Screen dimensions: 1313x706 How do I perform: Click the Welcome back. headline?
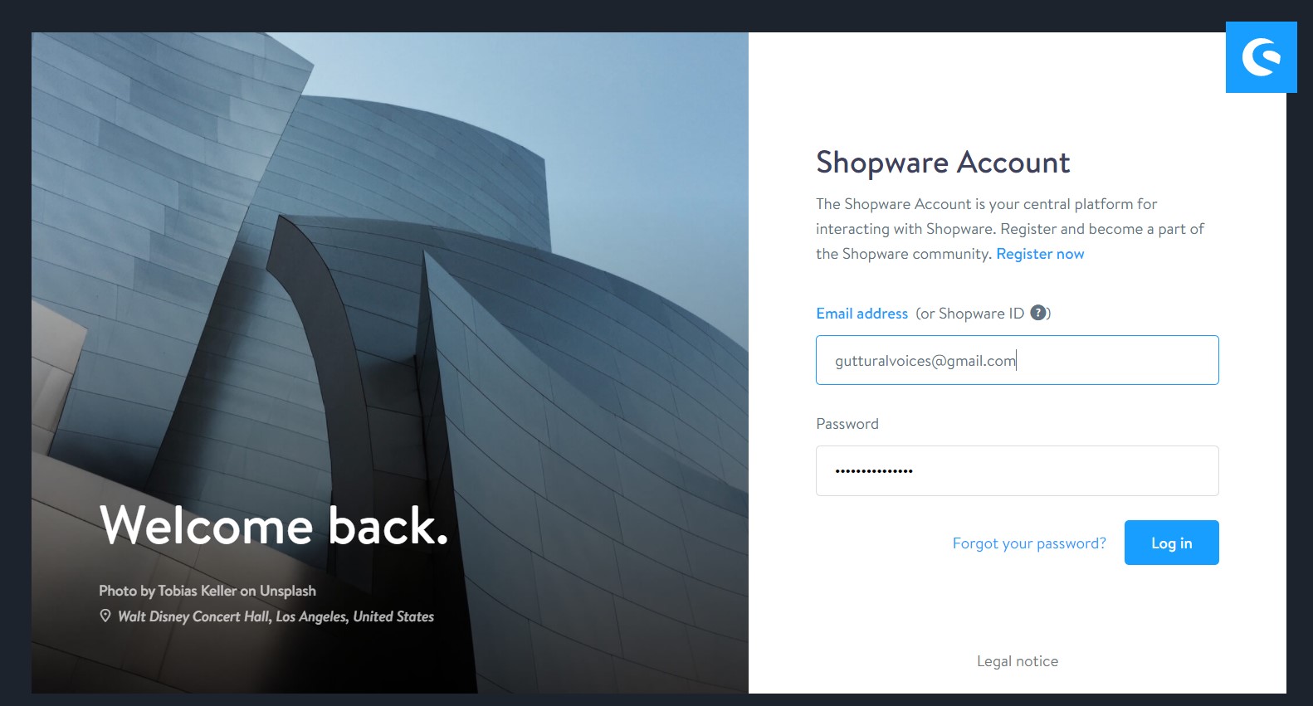pos(274,525)
